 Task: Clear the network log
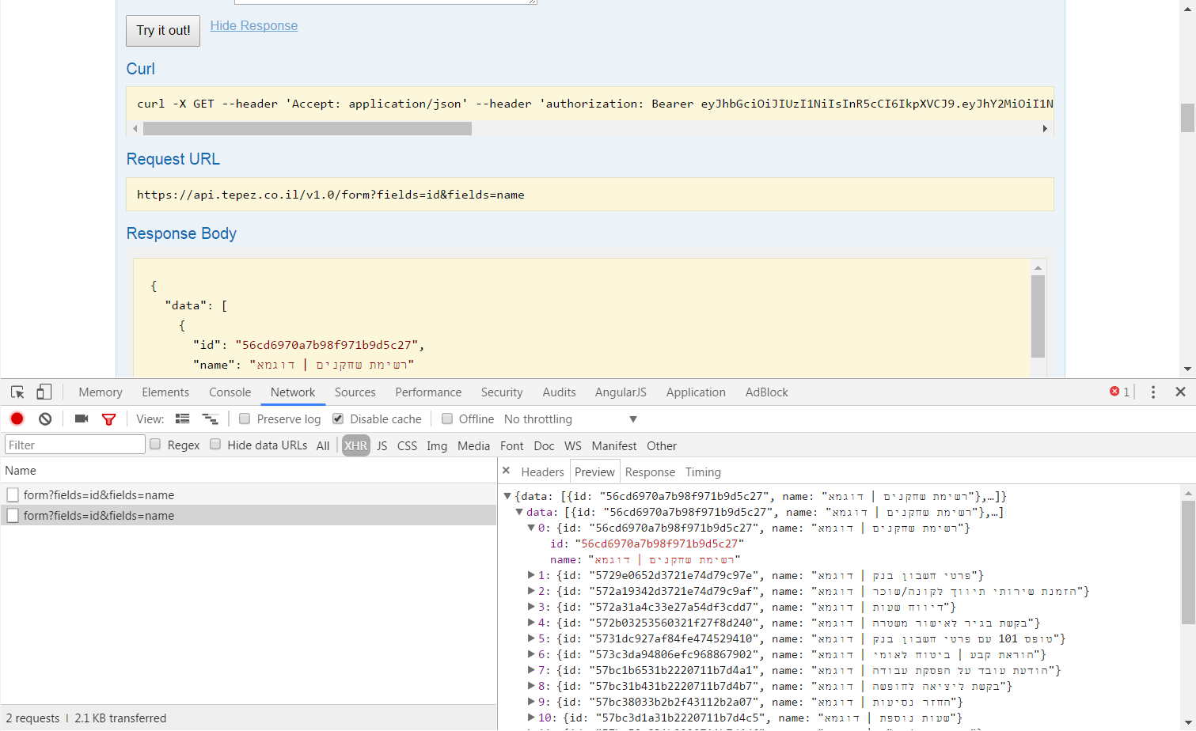coord(45,419)
